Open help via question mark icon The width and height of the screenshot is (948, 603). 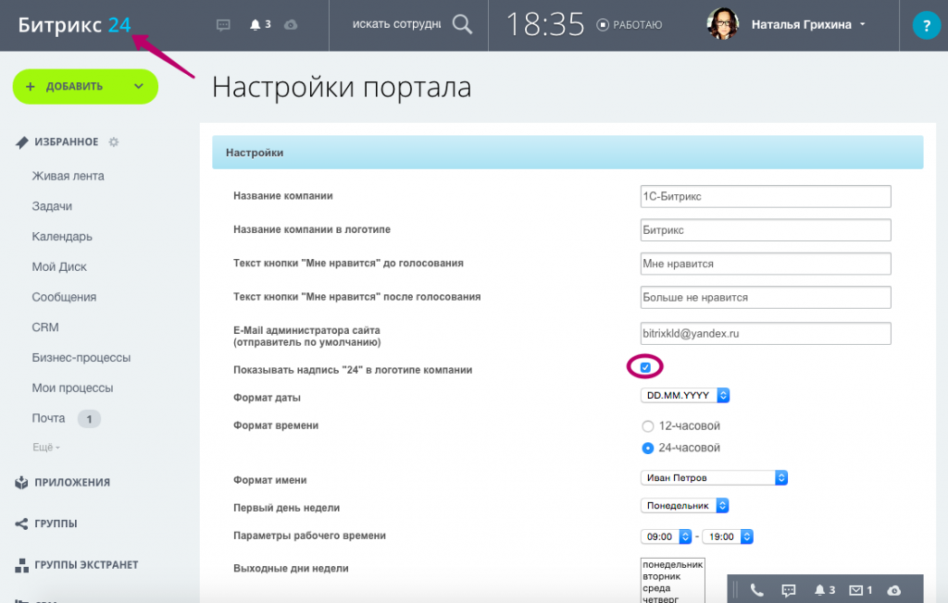(x=926, y=25)
